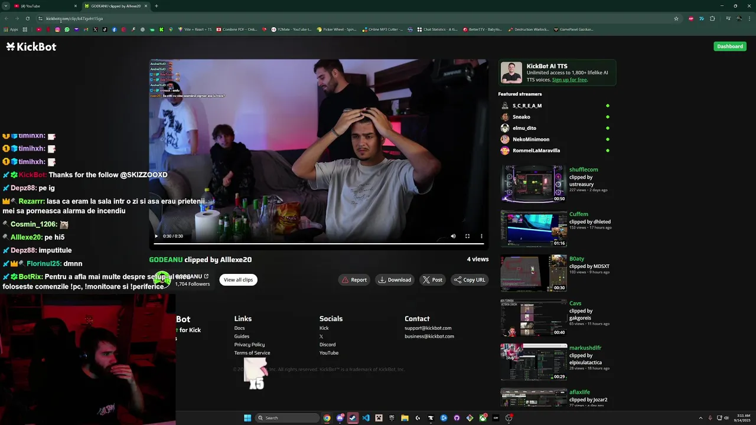The width and height of the screenshot is (756, 425).
Task: Open the Windows Start menu
Action: coord(247,418)
